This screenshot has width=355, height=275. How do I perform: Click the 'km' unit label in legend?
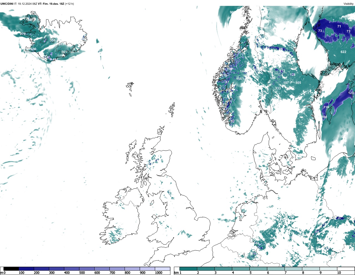pos(176,273)
